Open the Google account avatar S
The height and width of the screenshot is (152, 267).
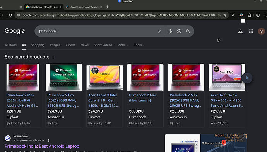coord(261,31)
